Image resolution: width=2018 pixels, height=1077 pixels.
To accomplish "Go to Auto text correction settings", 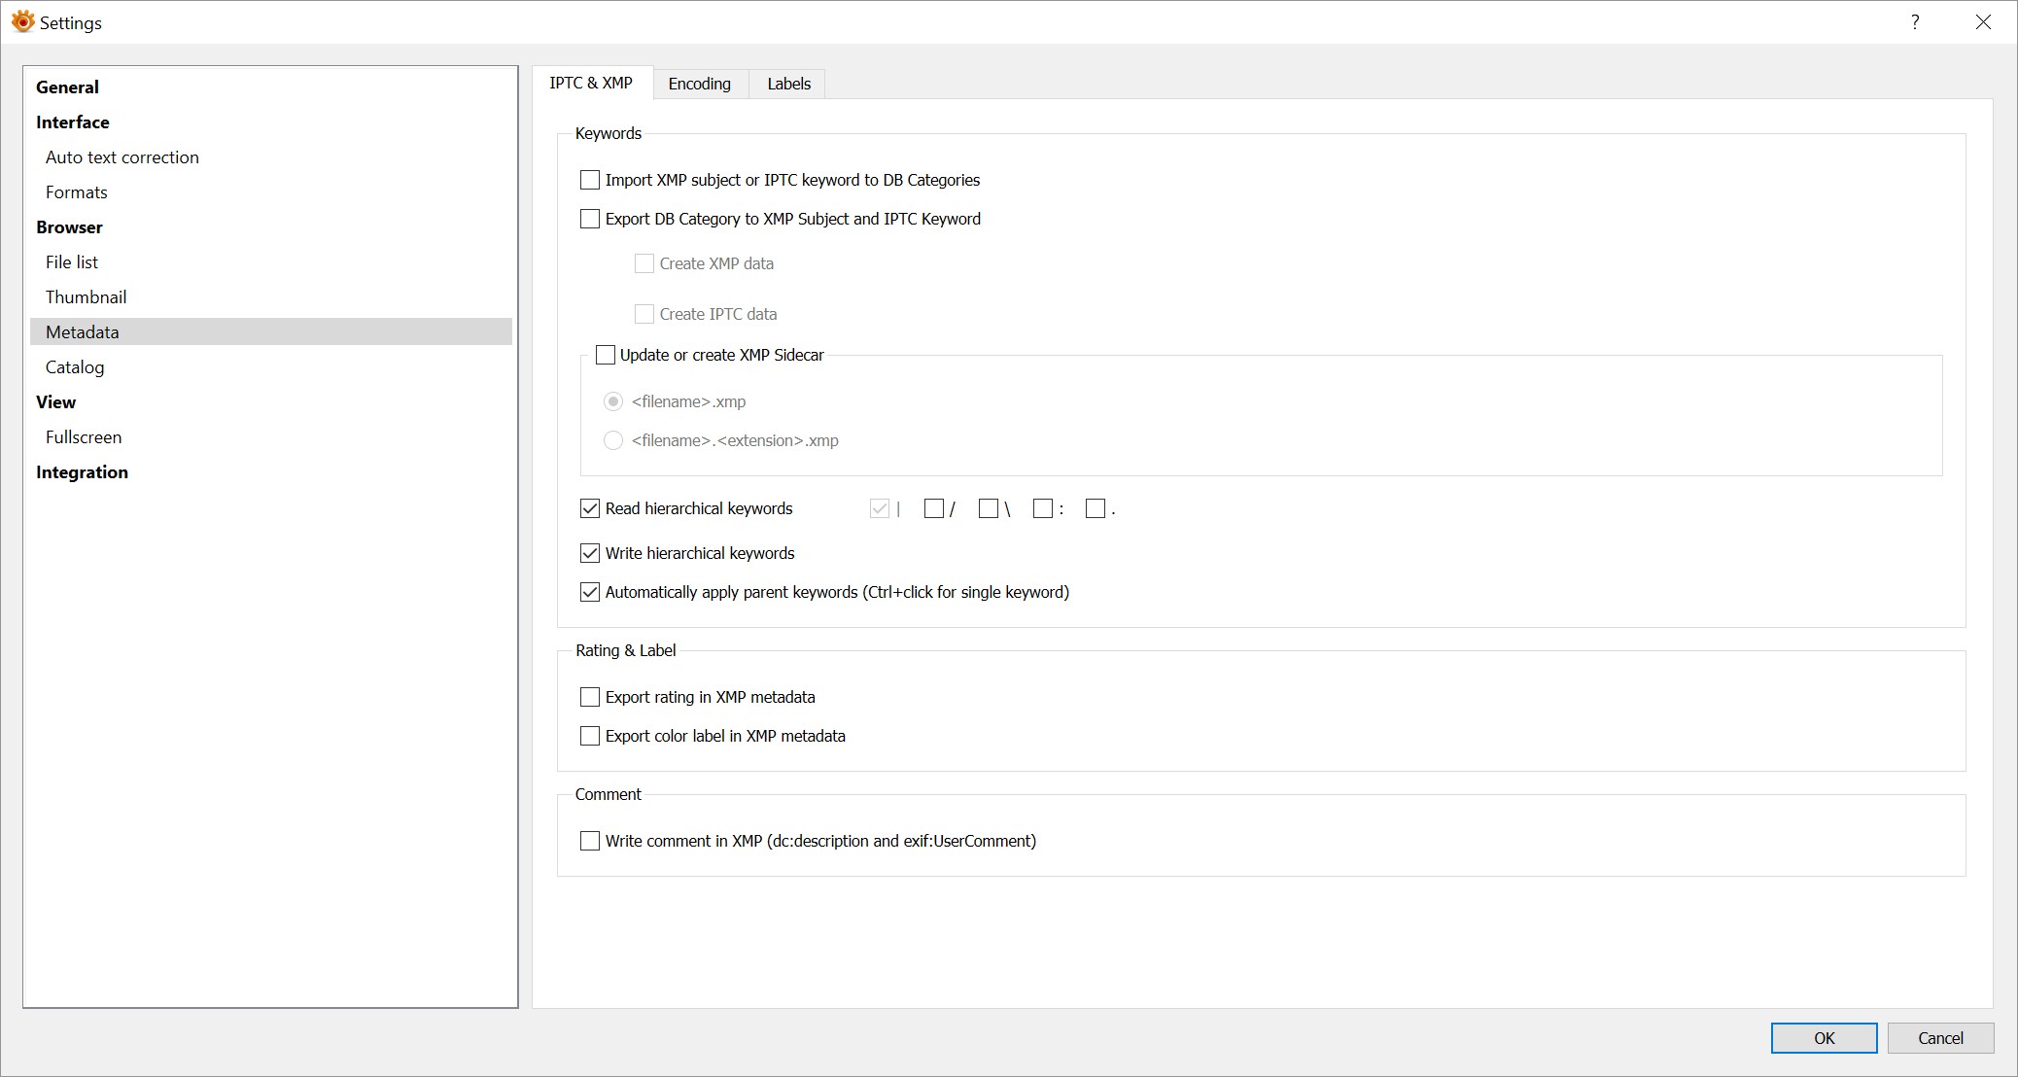I will coord(122,157).
